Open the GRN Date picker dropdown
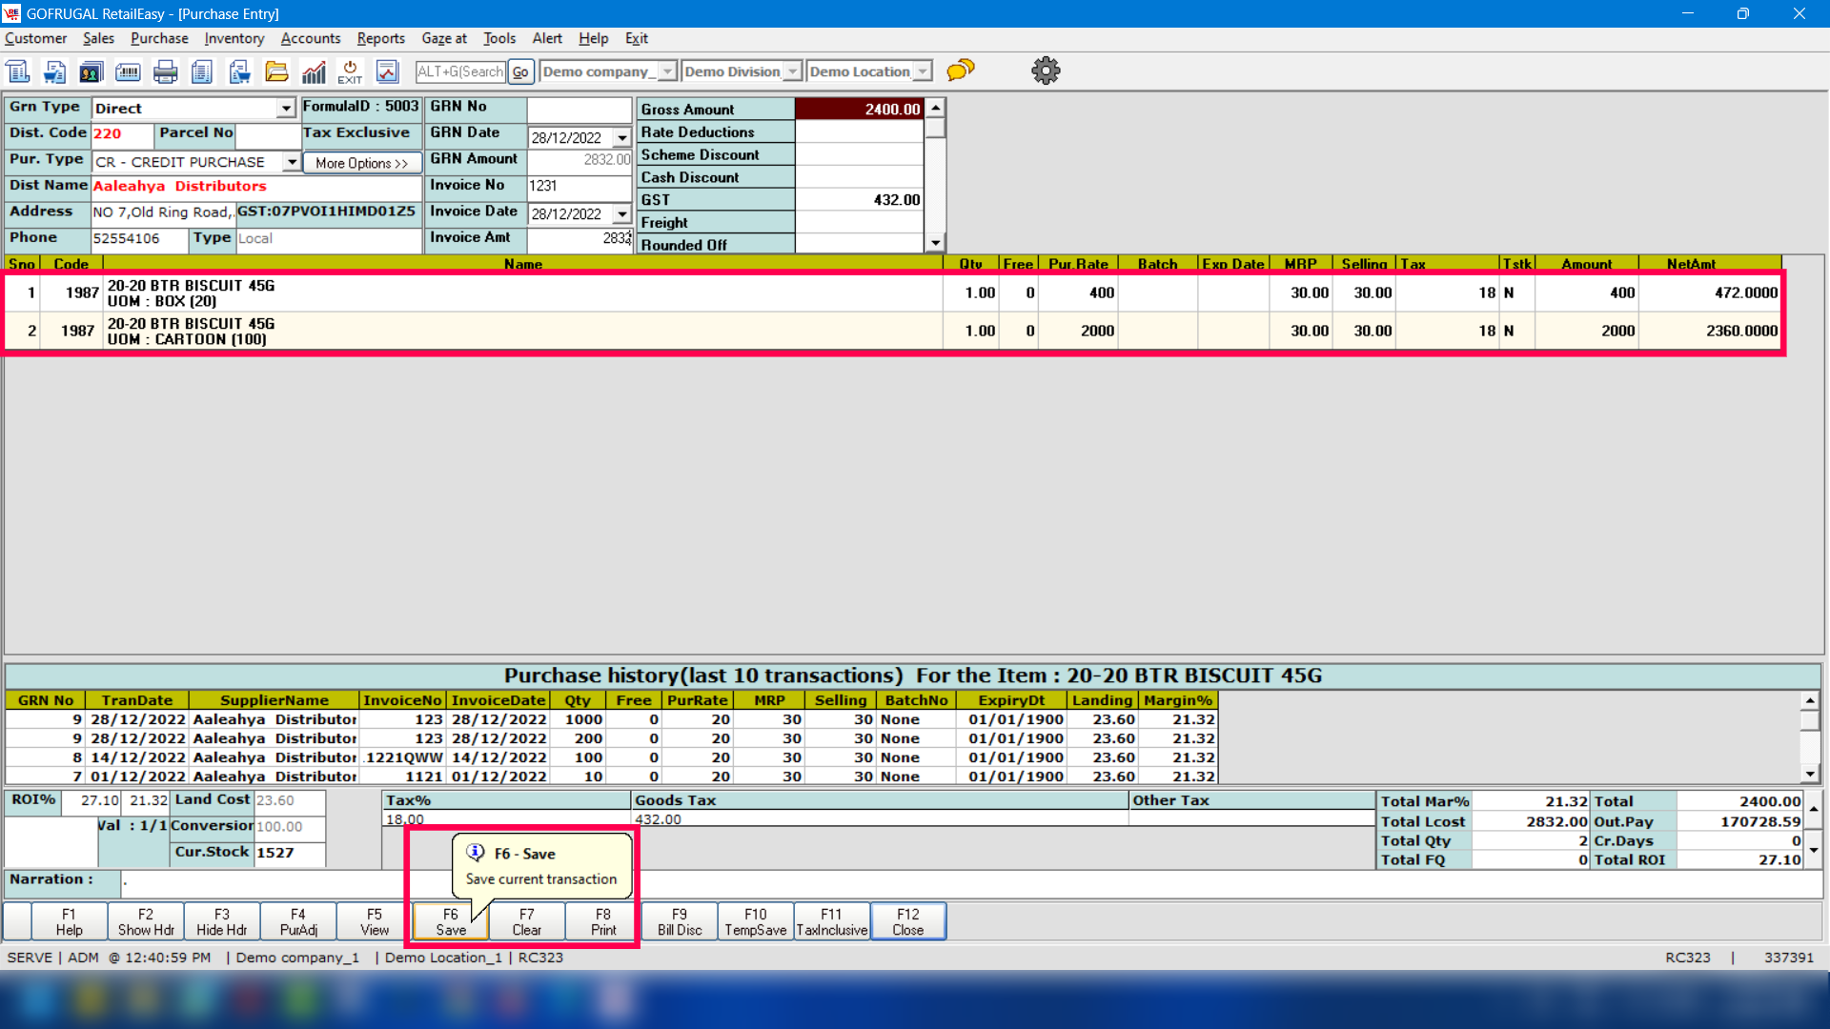1830x1029 pixels. point(621,137)
